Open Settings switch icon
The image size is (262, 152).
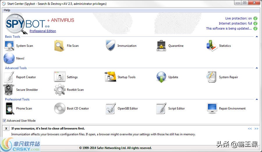[x=60, y=77]
